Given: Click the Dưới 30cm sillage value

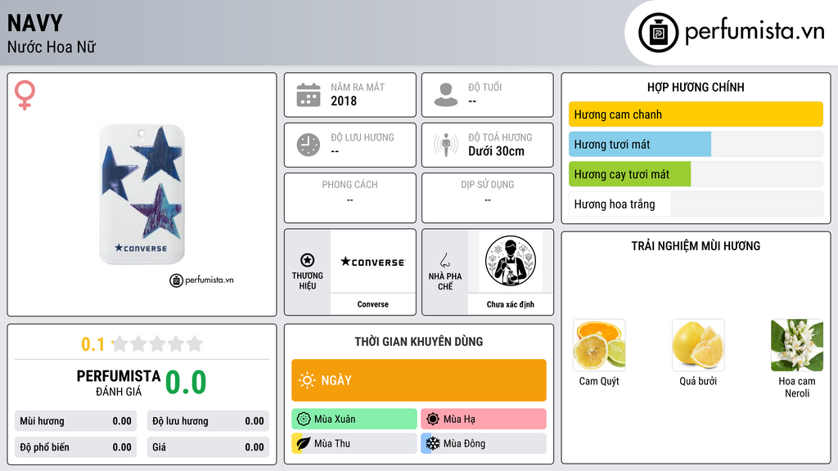Looking at the screenshot, I should click(497, 151).
